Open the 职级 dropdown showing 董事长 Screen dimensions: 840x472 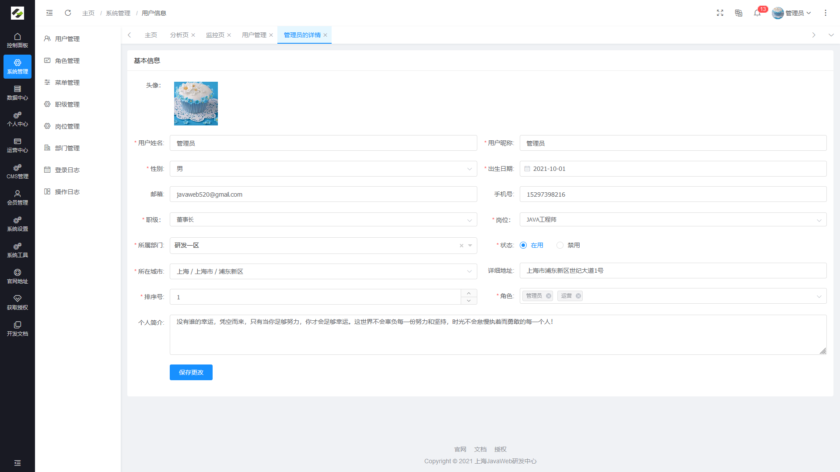[323, 220]
